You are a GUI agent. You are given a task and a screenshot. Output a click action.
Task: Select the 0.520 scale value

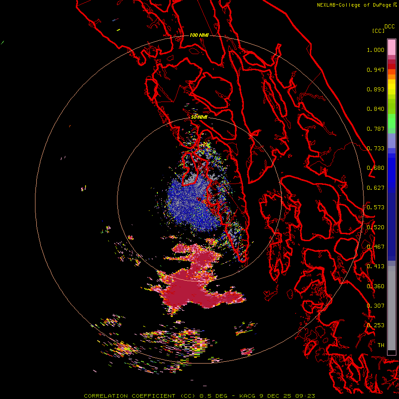pos(376,227)
